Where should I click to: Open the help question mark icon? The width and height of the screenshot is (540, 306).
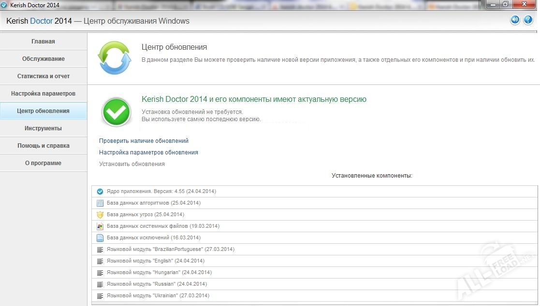pos(527,20)
